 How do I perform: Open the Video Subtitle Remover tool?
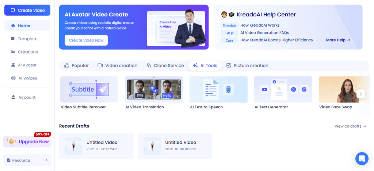(89, 89)
